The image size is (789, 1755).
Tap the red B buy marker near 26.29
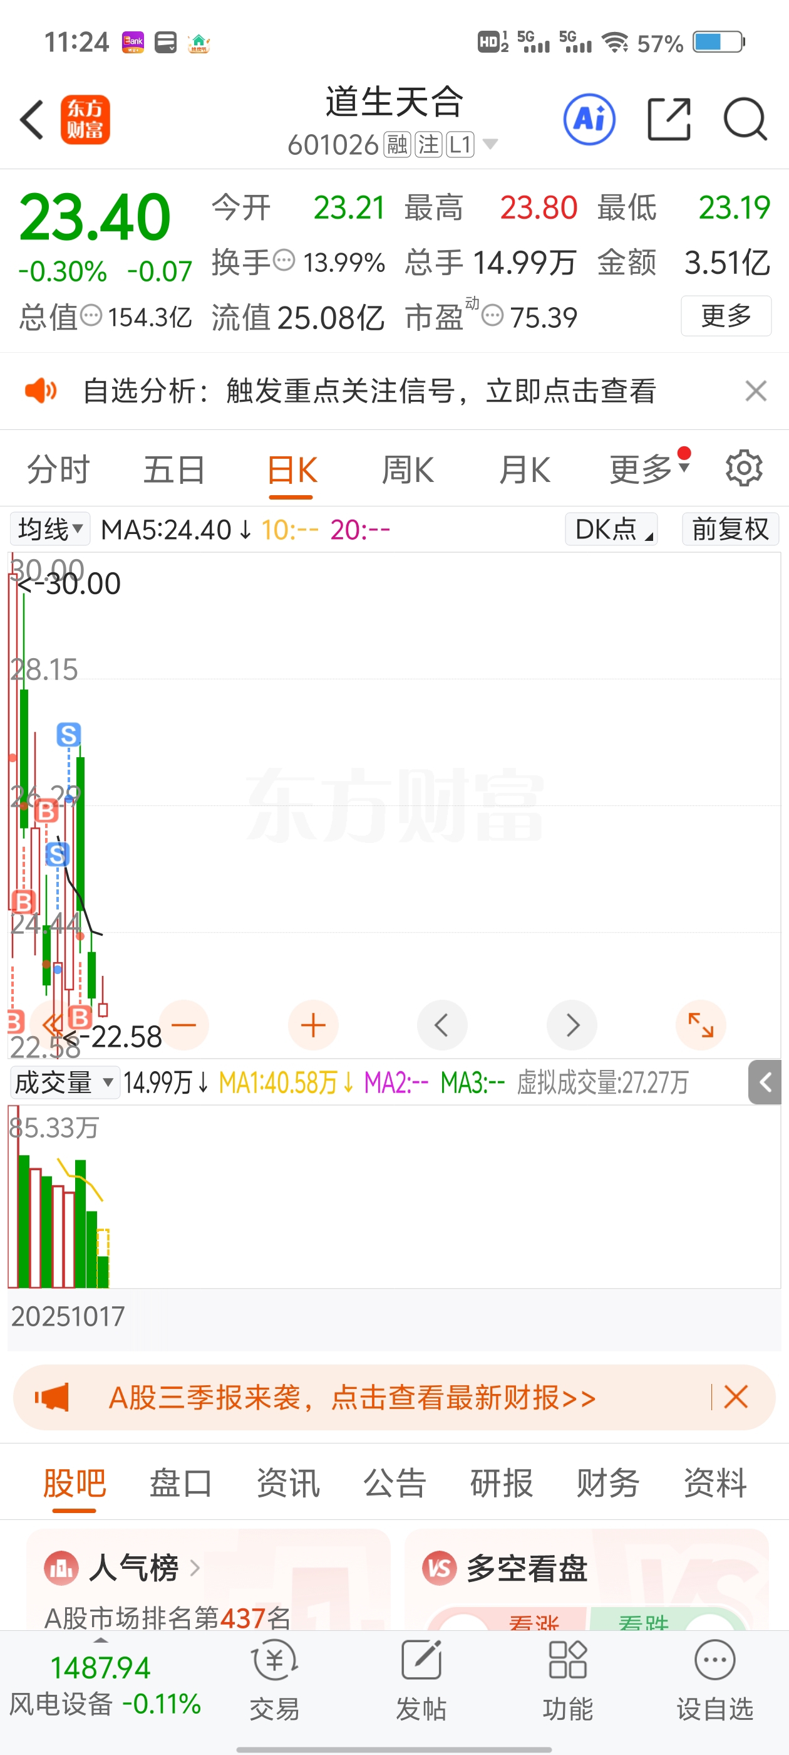coord(46,810)
